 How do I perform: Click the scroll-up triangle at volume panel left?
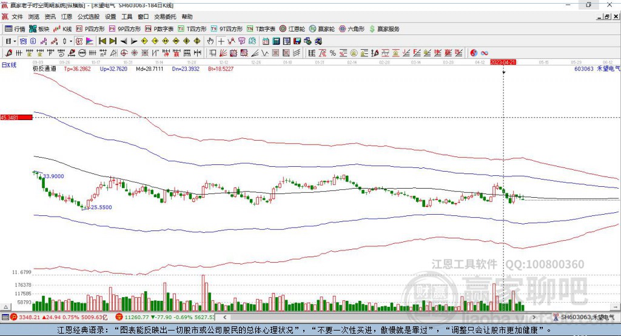[x=5, y=307]
